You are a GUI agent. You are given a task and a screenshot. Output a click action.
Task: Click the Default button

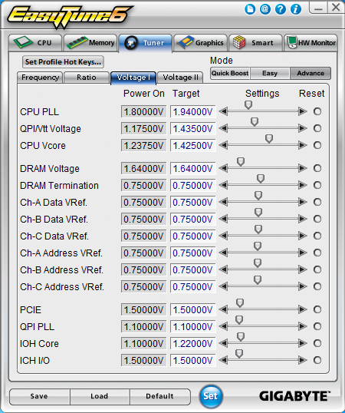(x=160, y=396)
